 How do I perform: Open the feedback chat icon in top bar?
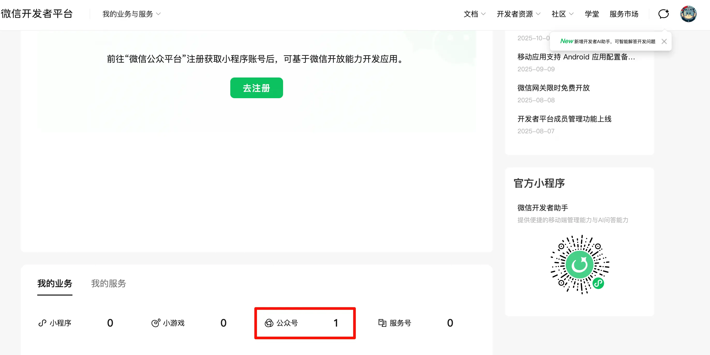tap(663, 14)
